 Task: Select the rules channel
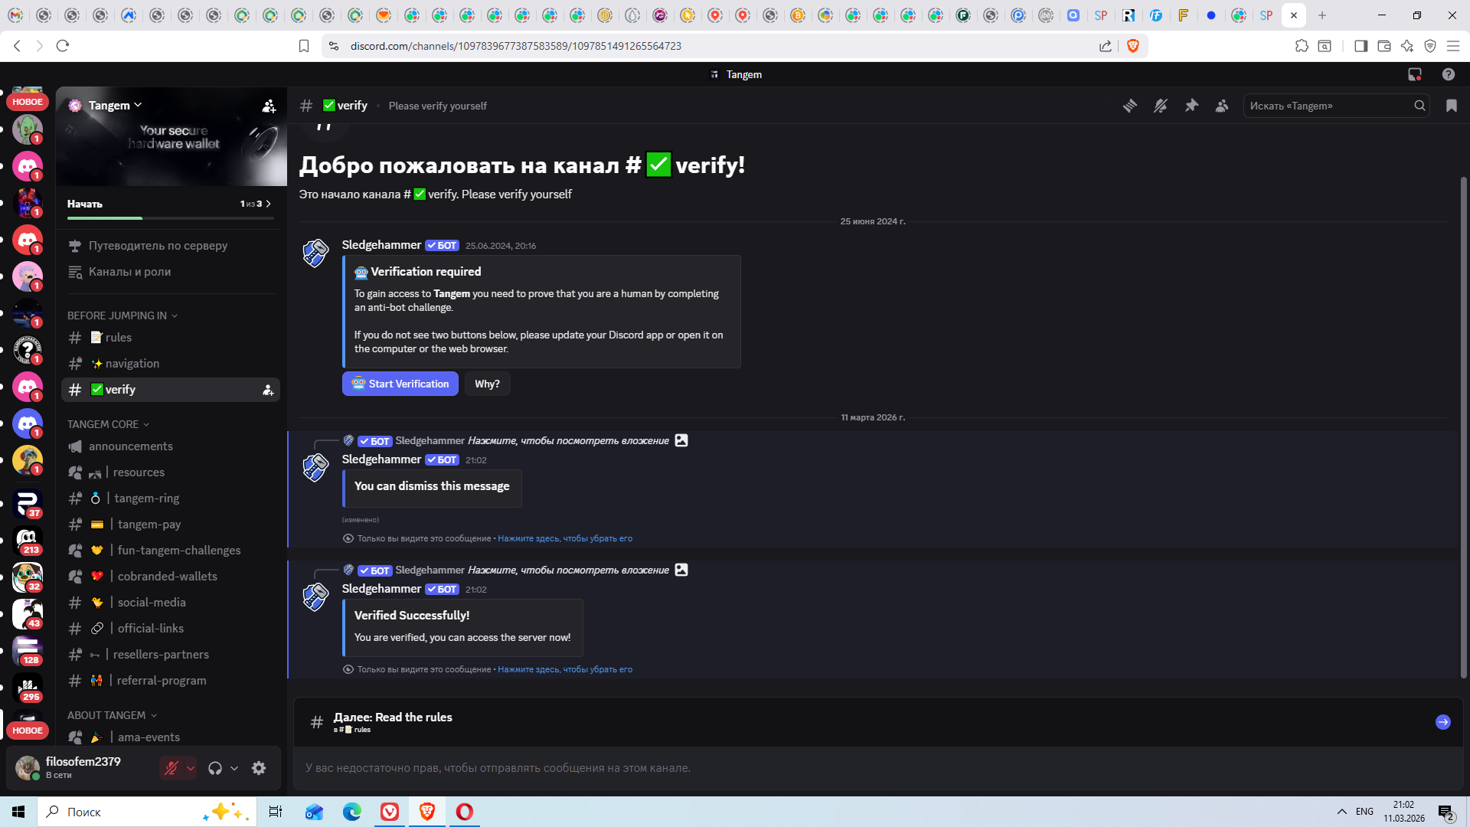tap(119, 338)
